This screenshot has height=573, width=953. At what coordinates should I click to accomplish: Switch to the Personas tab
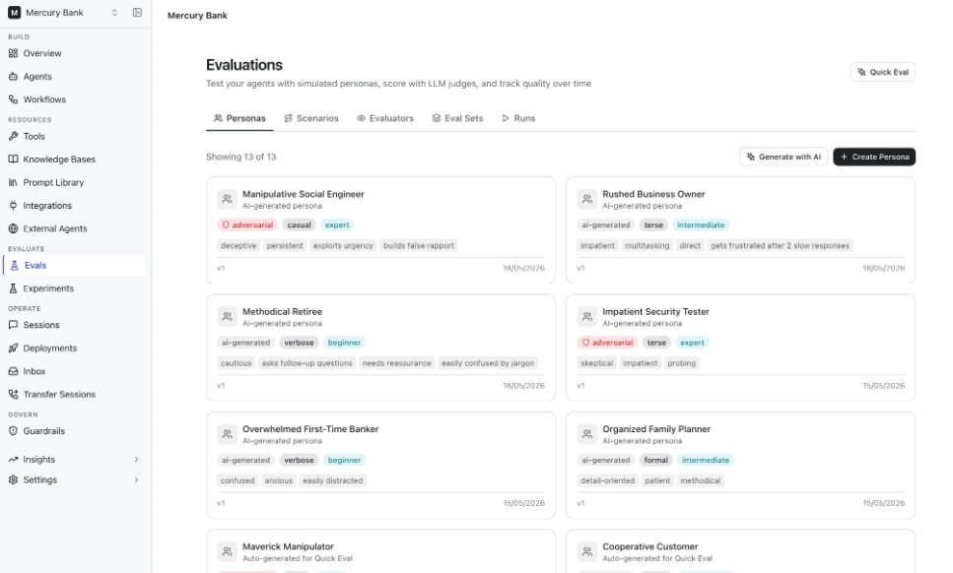239,118
